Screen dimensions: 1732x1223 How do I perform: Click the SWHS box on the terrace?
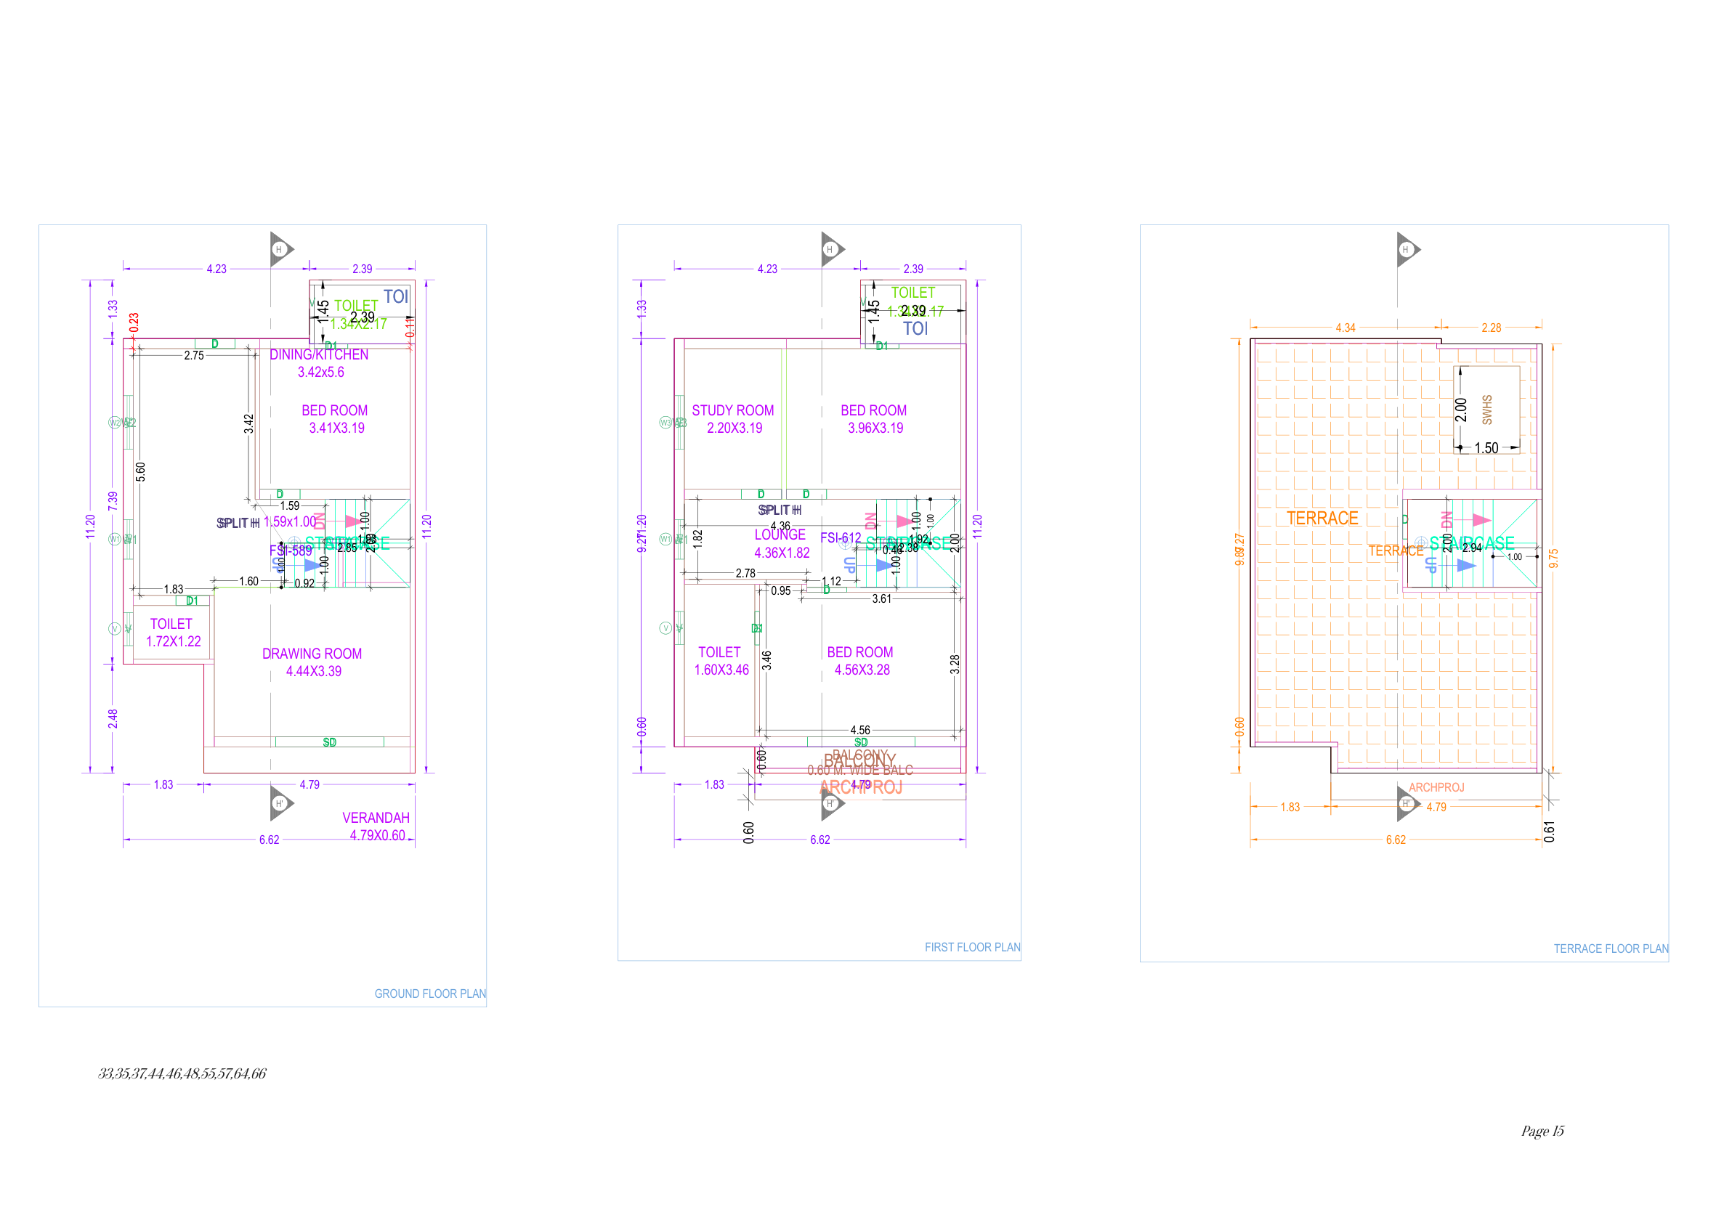[x=1487, y=410]
